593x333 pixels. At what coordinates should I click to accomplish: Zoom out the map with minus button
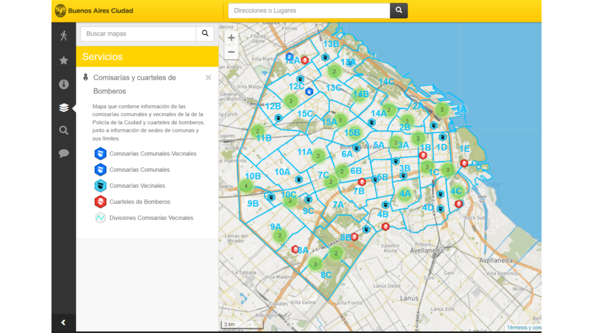(231, 52)
